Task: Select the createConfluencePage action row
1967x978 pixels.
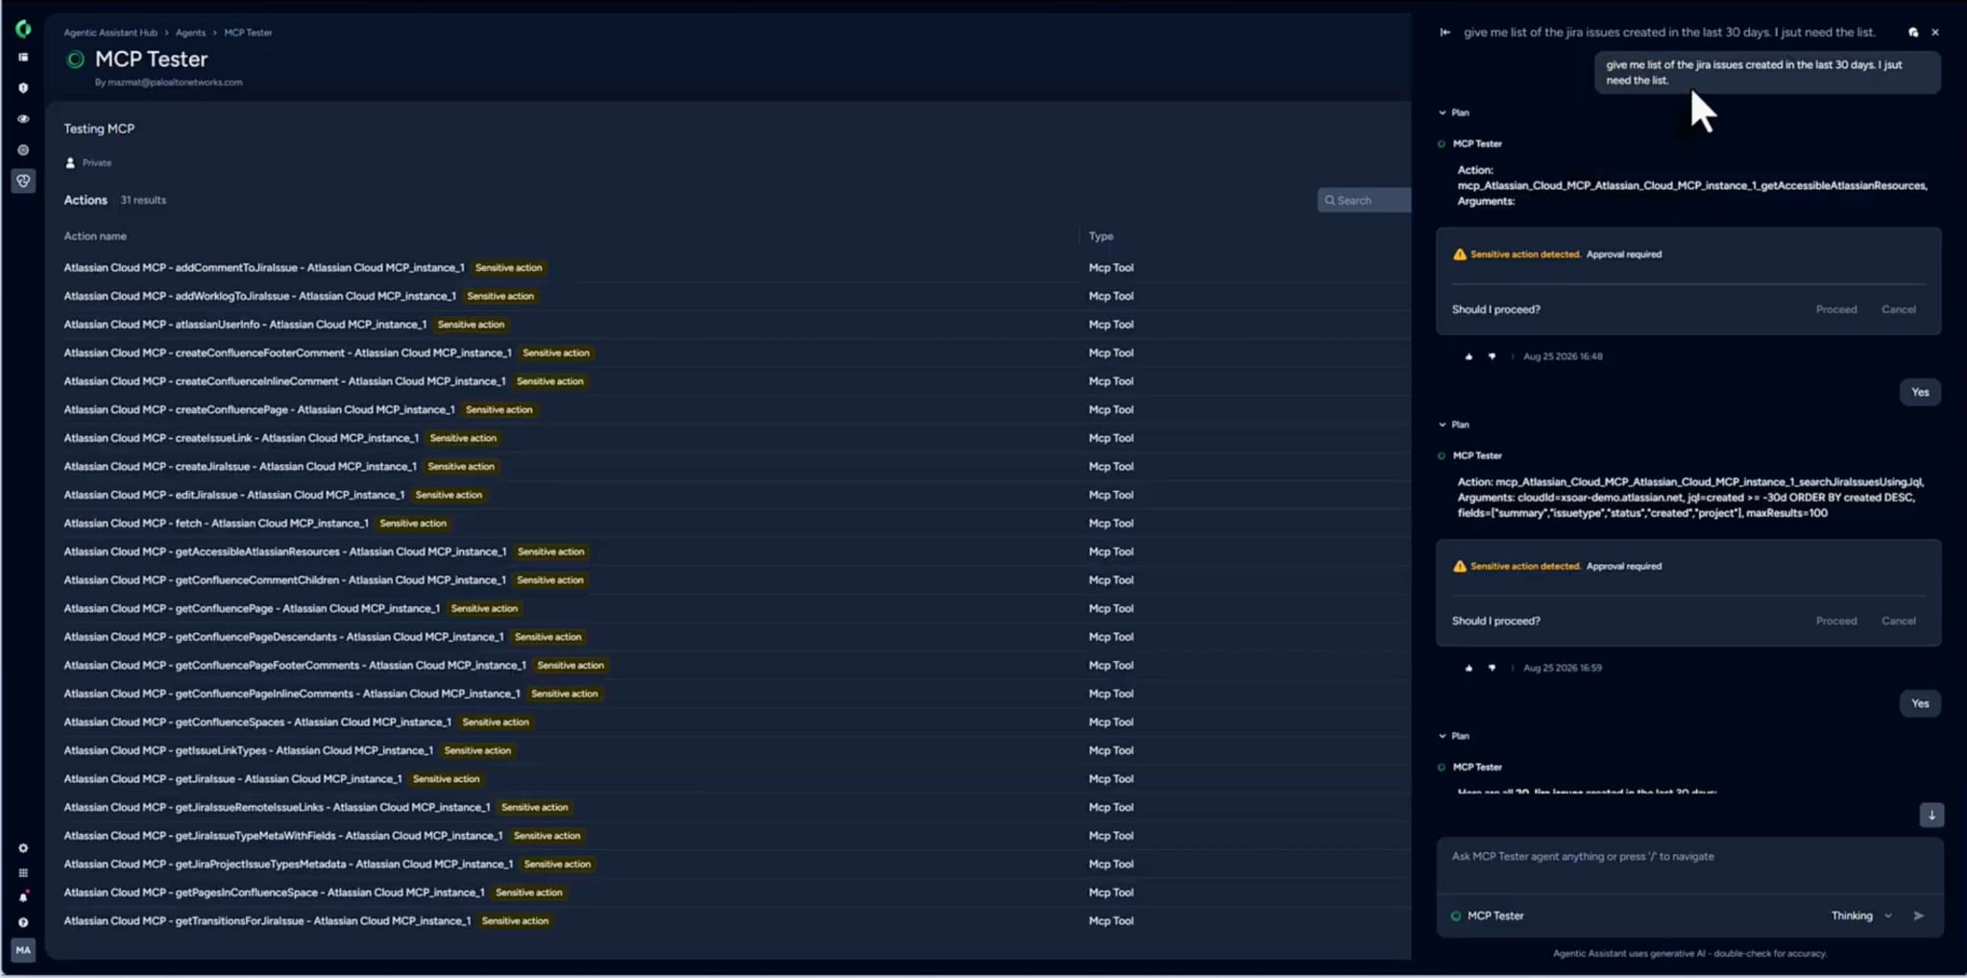Action: [736, 409]
